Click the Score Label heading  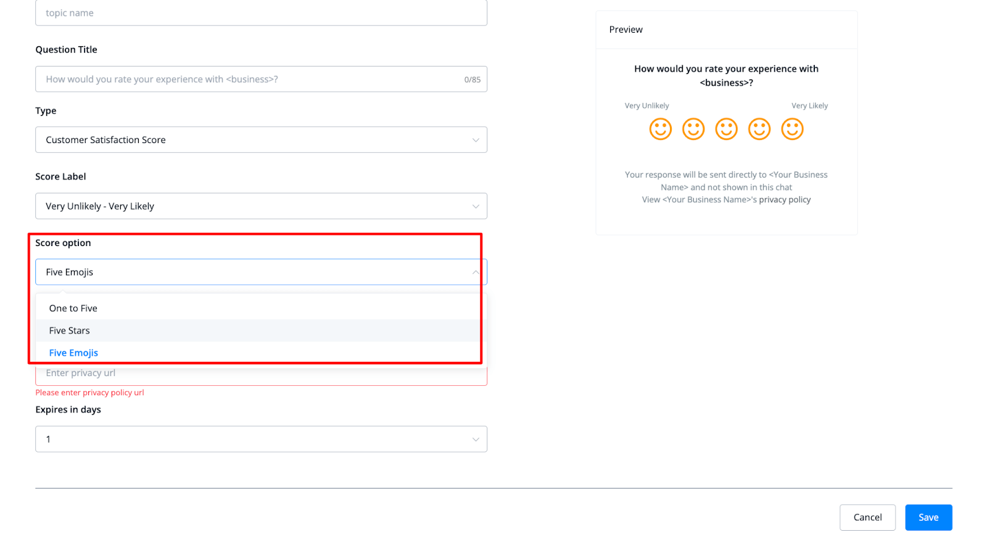[x=60, y=177]
